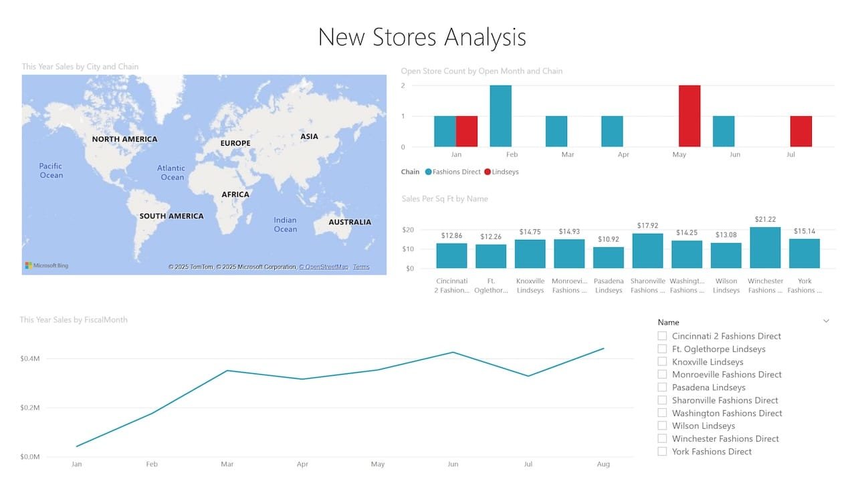Click the May Lindseys red bar
Image resolution: width=856 pixels, height=479 pixels.
click(x=689, y=116)
